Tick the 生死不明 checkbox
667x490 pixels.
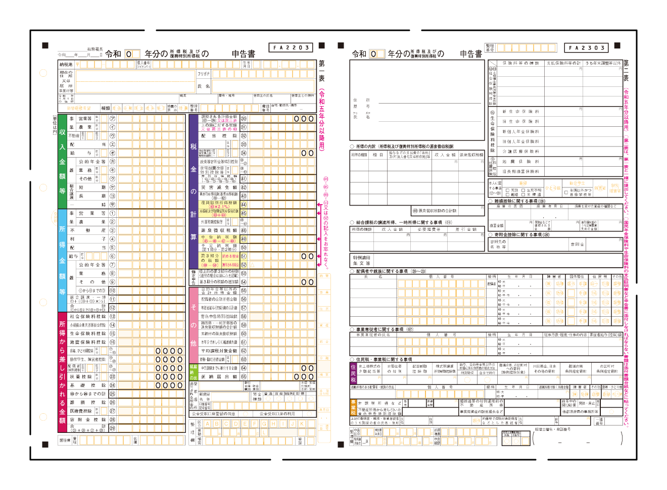coord(523,190)
